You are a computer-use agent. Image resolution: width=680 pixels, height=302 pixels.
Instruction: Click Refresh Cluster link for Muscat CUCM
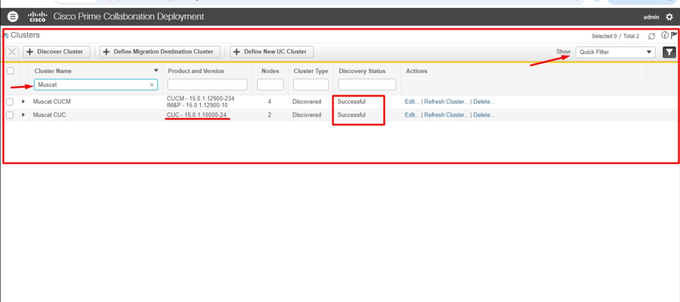coord(446,102)
